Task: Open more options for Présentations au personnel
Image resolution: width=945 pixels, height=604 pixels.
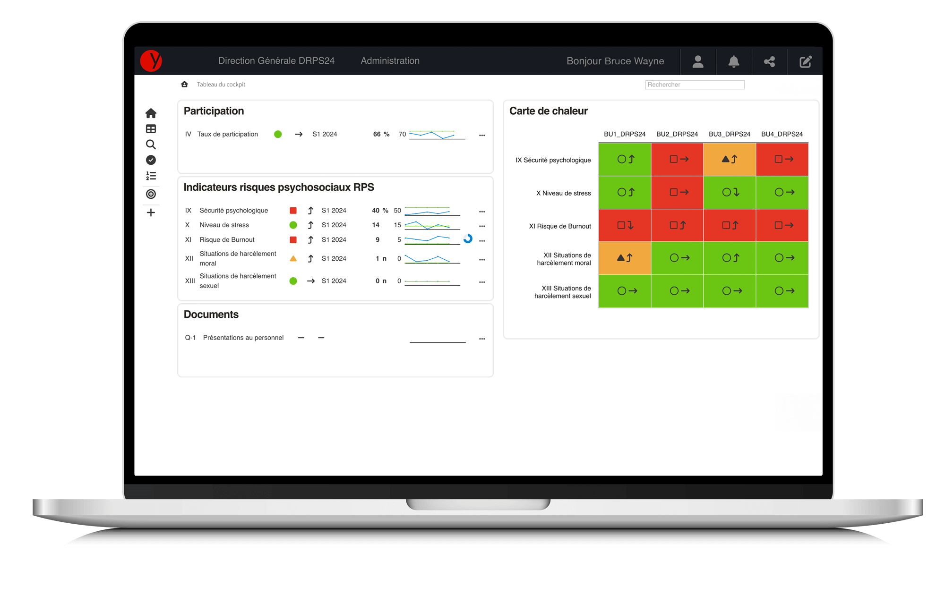Action: [482, 339]
